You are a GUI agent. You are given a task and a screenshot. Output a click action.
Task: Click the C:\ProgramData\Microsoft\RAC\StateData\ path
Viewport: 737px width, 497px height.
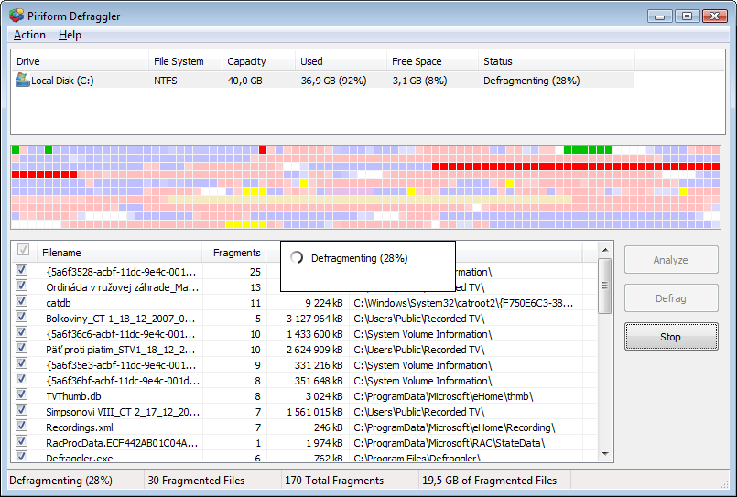[x=450, y=443]
